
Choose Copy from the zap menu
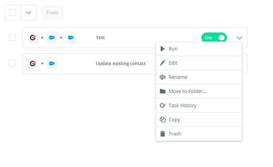199,120
